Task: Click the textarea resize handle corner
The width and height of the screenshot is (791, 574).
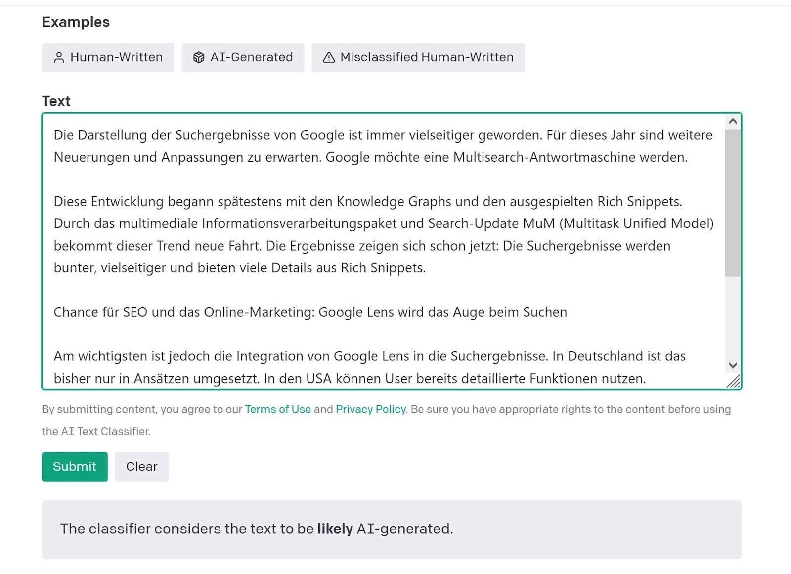Action: 734,381
